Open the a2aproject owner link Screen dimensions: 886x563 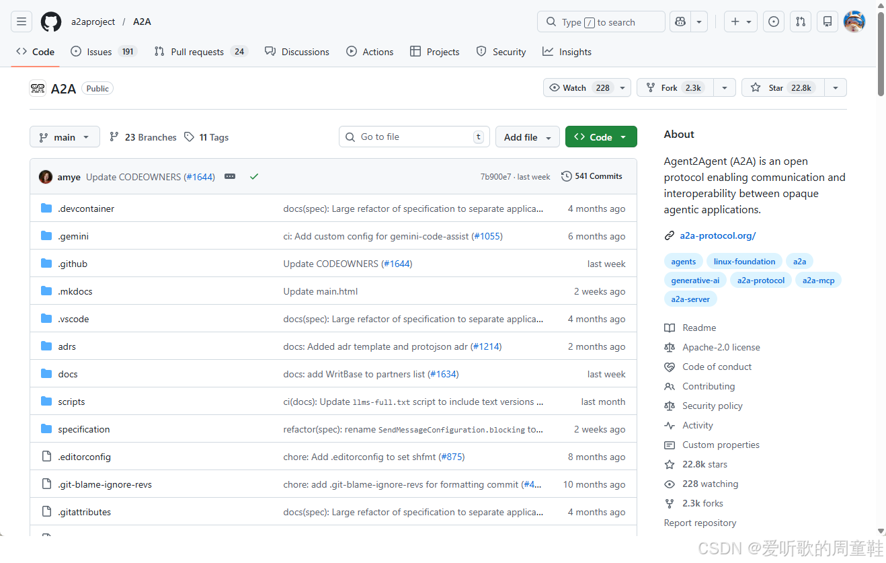[93, 22]
